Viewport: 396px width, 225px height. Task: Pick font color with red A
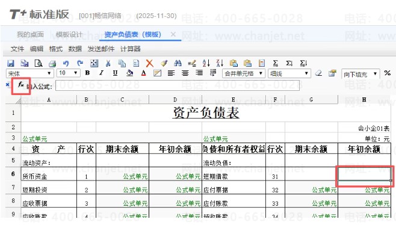[x=143, y=73]
